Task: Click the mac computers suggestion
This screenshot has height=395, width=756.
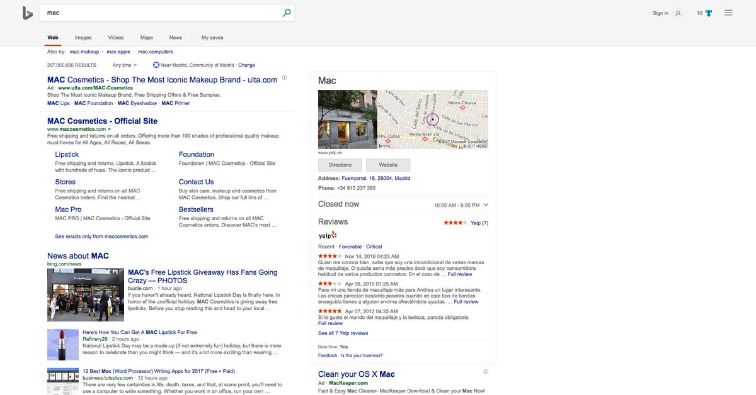Action: [155, 52]
